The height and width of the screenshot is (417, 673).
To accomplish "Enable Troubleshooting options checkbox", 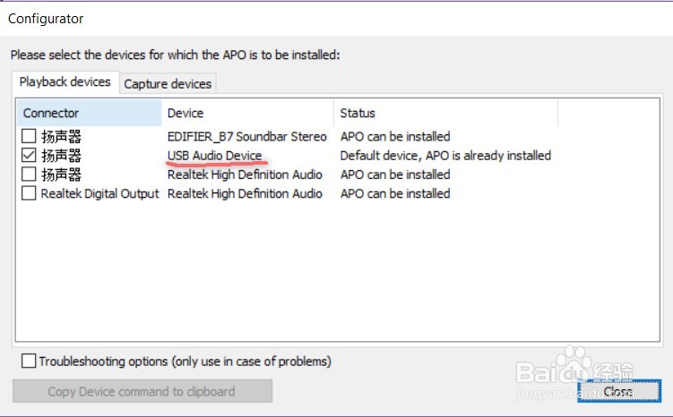I will [x=29, y=361].
